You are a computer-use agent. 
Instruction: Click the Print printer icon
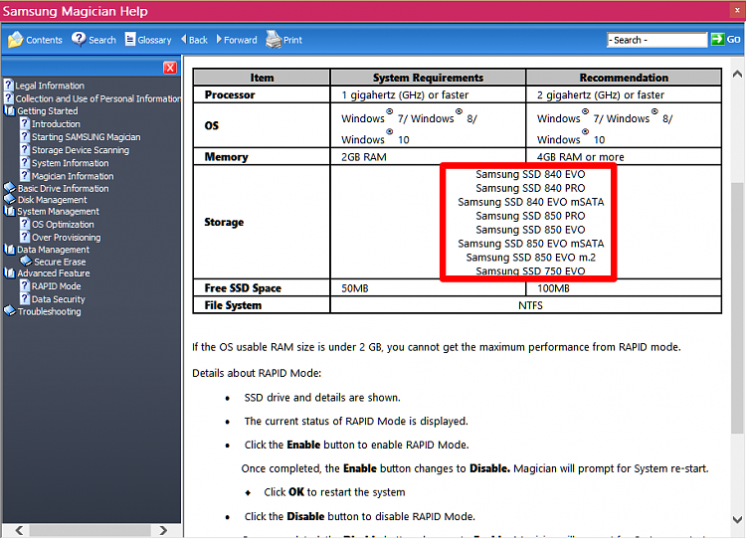click(x=274, y=40)
